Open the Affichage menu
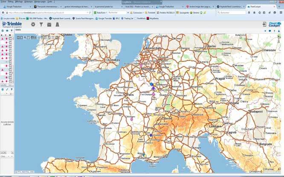284x177 pixels. tap(19, 2)
